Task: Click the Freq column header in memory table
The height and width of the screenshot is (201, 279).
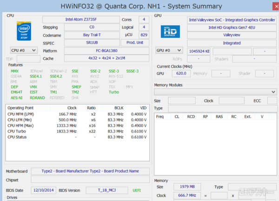Action: coord(160,116)
